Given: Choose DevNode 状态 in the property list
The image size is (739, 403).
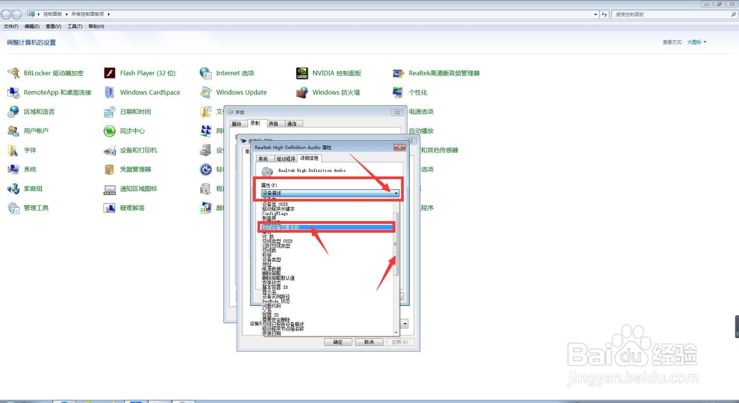Looking at the screenshot, I should pyautogui.click(x=276, y=301).
